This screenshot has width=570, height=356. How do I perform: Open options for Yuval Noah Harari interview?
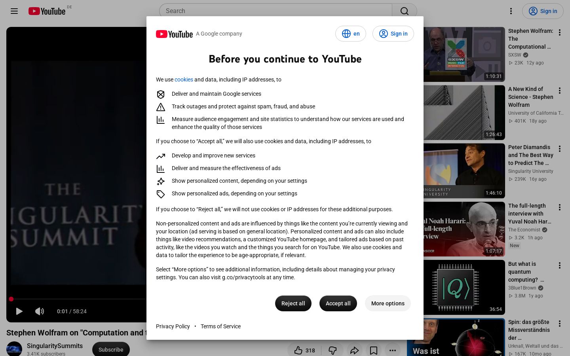(x=560, y=207)
